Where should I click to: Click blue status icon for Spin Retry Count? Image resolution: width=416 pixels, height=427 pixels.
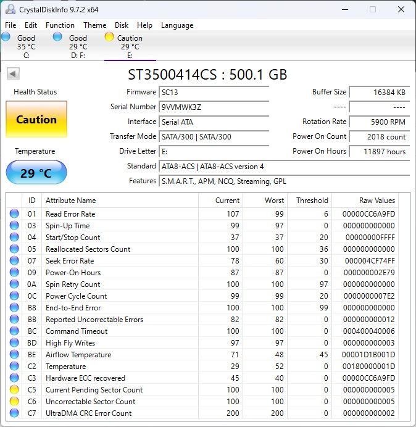[14, 284]
